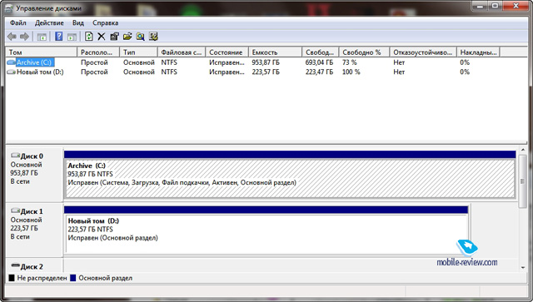This screenshot has height=302, width=533.
Task: Open Help via the blue question icon
Action: pos(59,37)
